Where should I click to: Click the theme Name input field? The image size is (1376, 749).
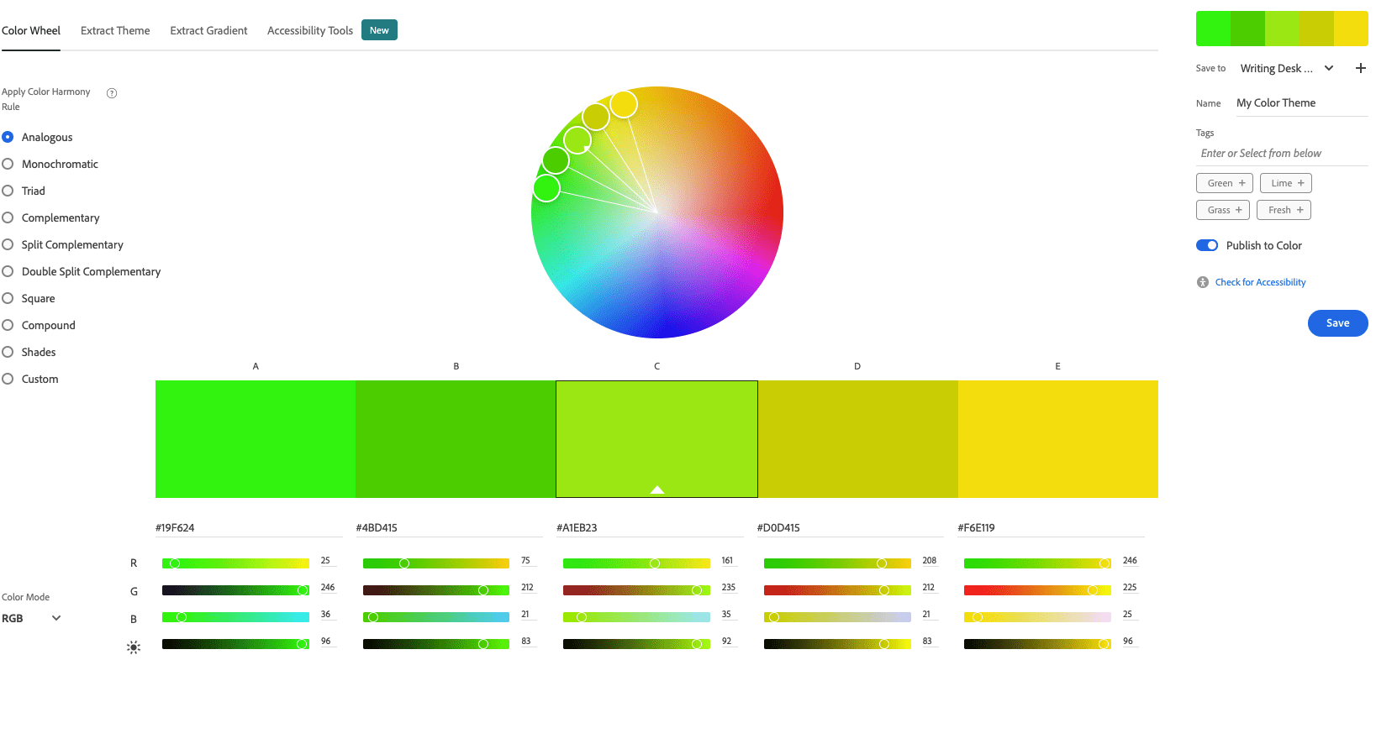click(x=1300, y=103)
